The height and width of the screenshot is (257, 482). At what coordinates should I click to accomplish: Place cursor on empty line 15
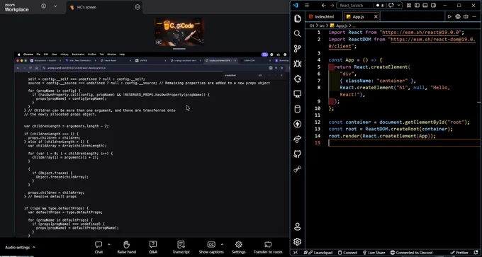(x=404, y=143)
